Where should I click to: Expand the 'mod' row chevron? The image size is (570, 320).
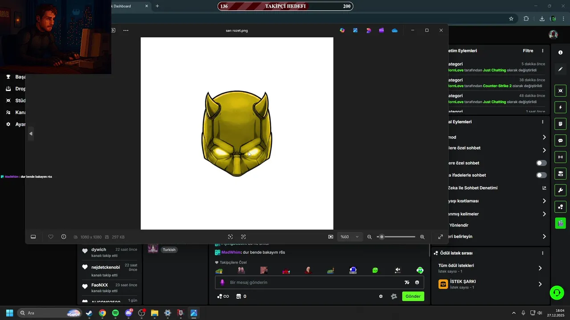544,137
